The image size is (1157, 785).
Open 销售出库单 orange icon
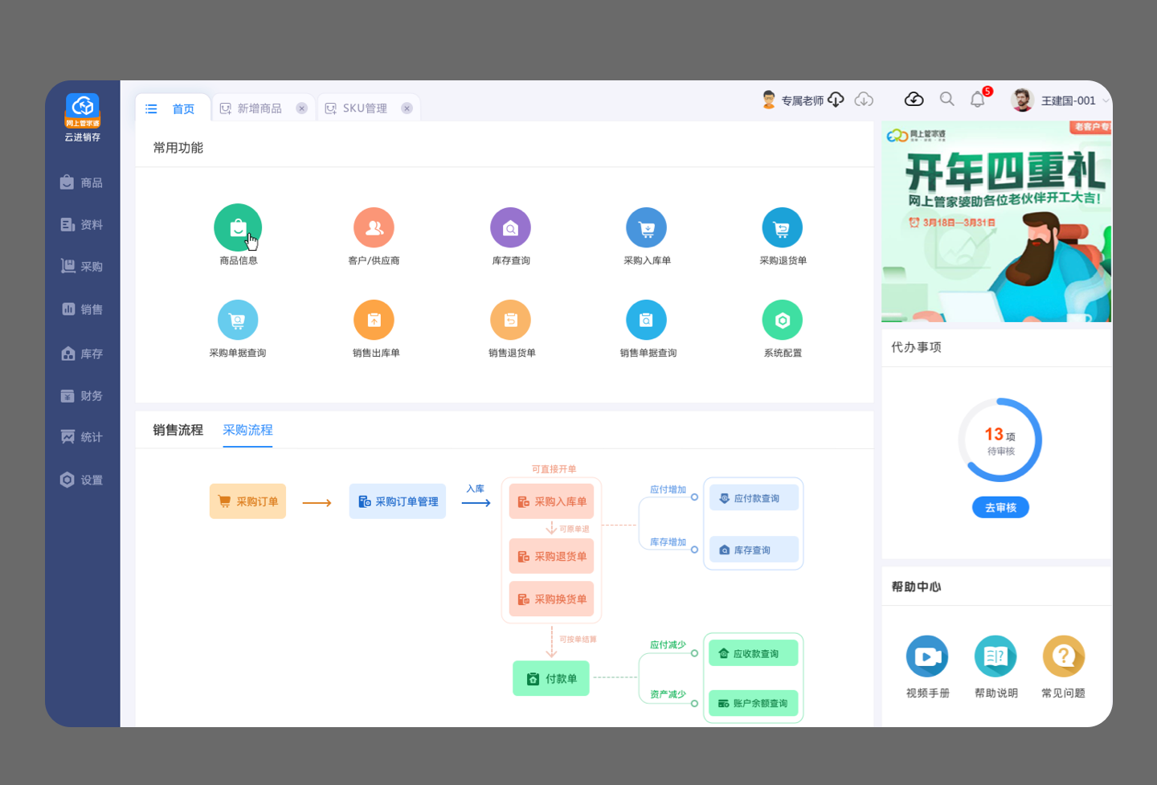(374, 321)
